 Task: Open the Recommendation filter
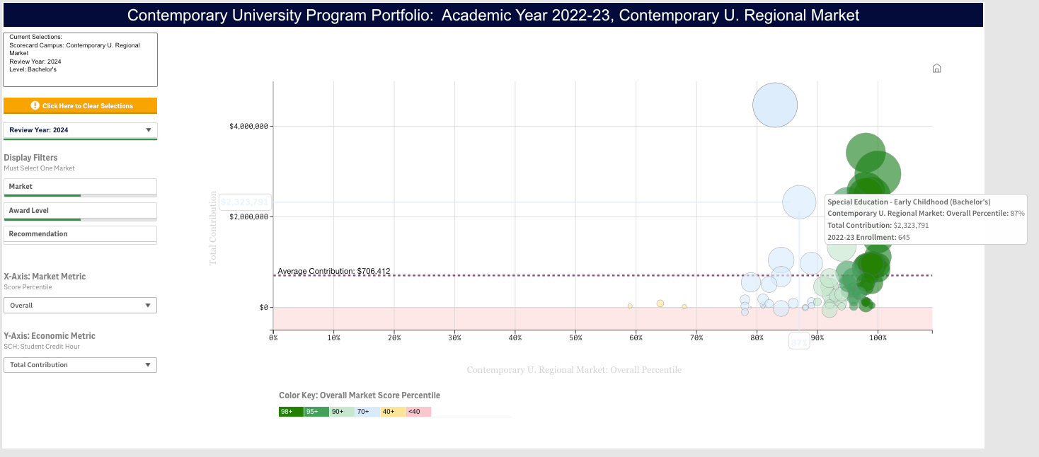point(80,234)
